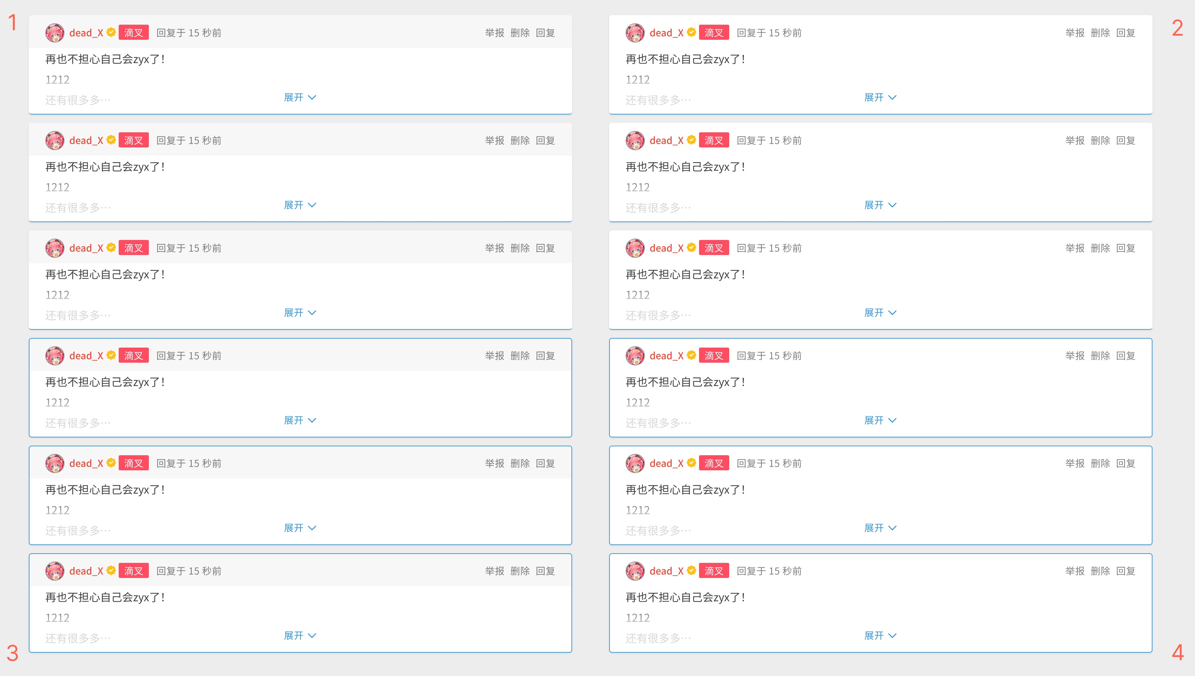Click the 滴叉 tag in the left column's fourth comment
The height and width of the screenshot is (676, 1195).
(x=133, y=355)
